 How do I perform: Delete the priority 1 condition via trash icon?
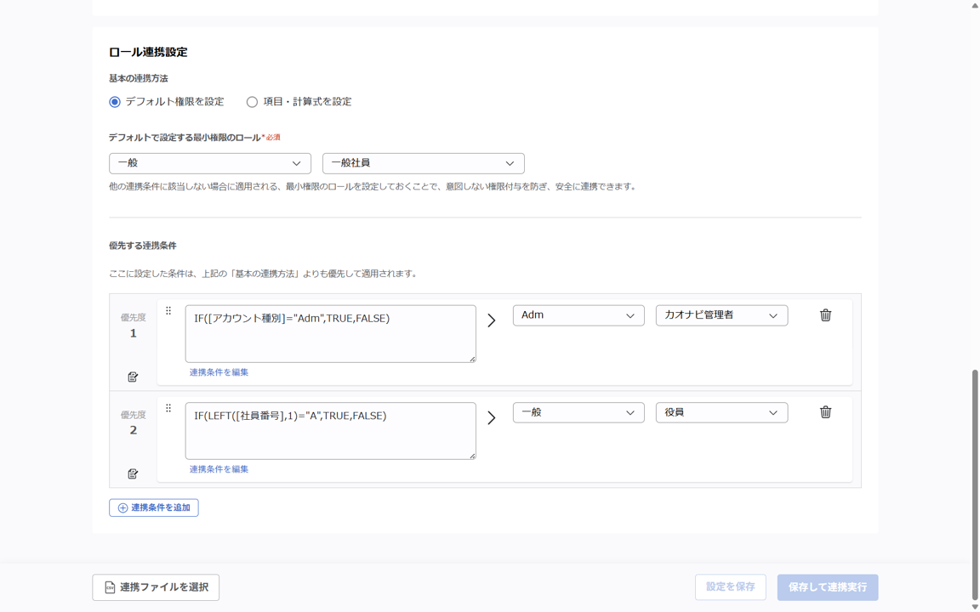[826, 315]
